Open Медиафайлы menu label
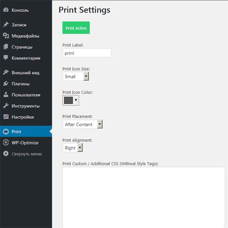 25,36
